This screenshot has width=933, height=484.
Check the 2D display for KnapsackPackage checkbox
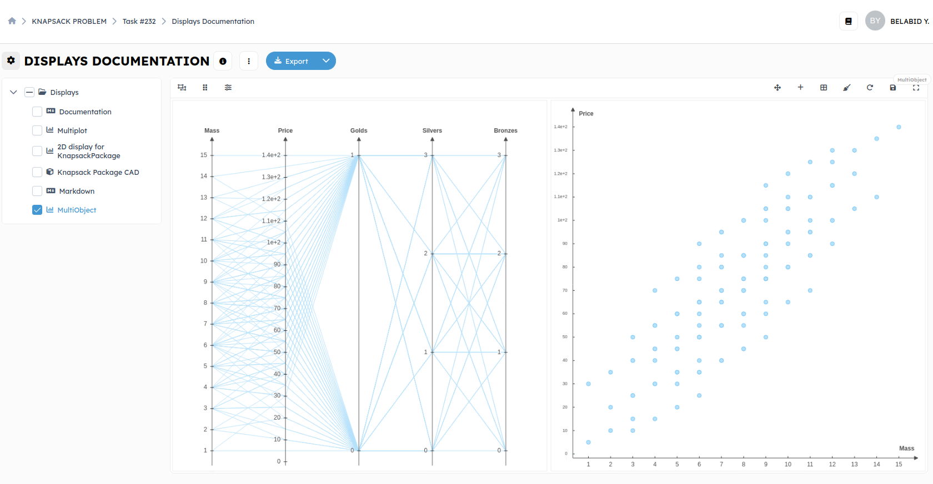(37, 151)
